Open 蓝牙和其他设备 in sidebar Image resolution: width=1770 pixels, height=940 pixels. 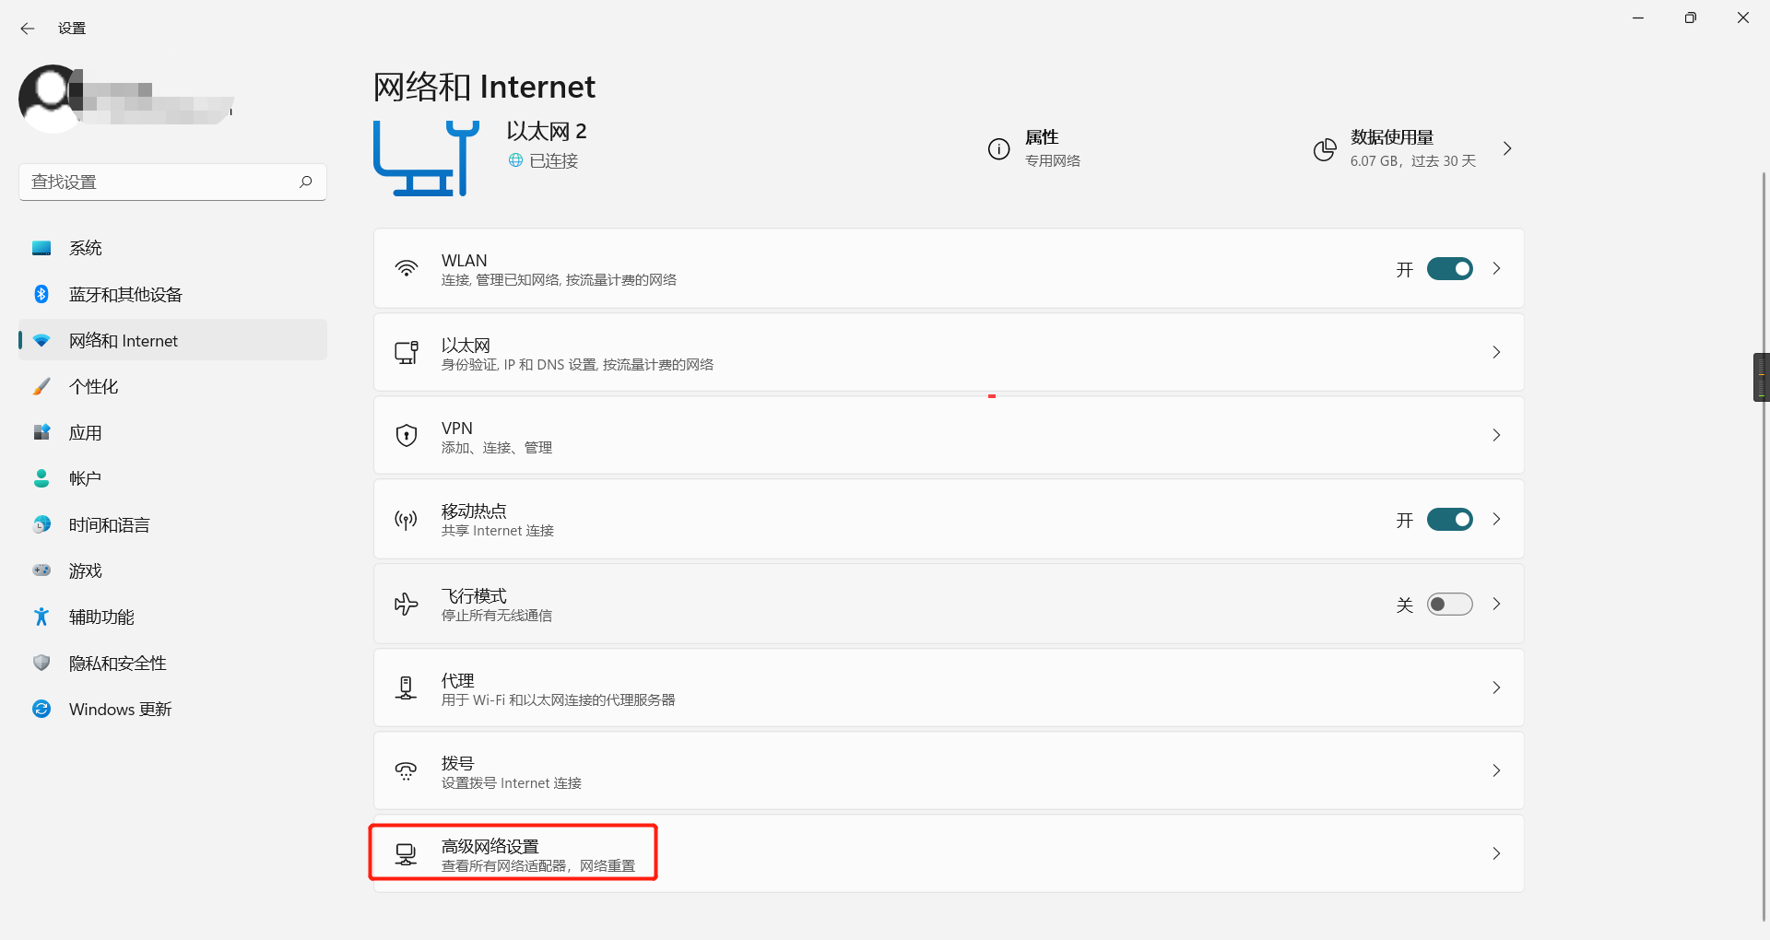(172, 294)
